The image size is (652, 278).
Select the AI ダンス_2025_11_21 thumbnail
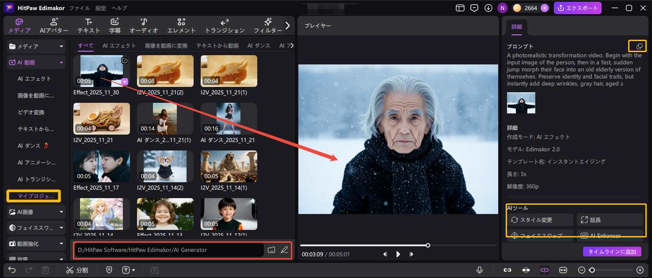point(229,118)
